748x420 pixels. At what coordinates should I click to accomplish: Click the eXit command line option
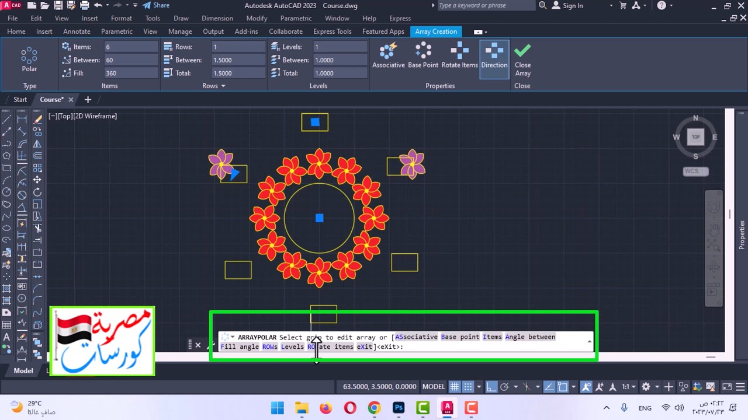pyautogui.click(x=365, y=346)
